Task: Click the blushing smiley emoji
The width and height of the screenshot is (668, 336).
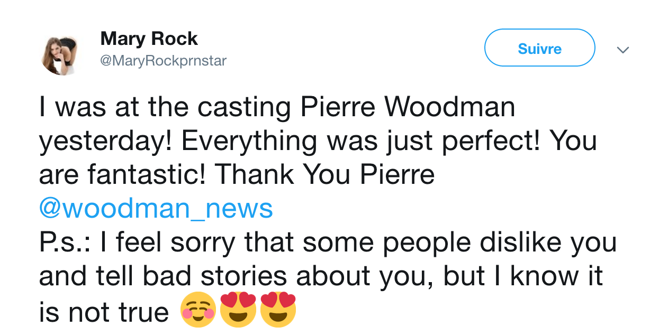Action: pos(198,310)
